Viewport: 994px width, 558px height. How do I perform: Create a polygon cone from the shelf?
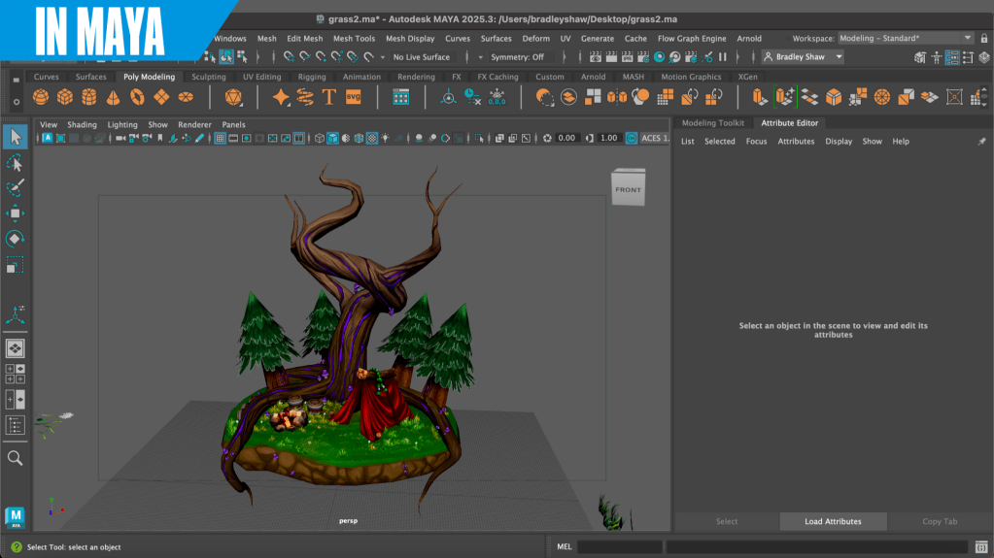coord(114,97)
